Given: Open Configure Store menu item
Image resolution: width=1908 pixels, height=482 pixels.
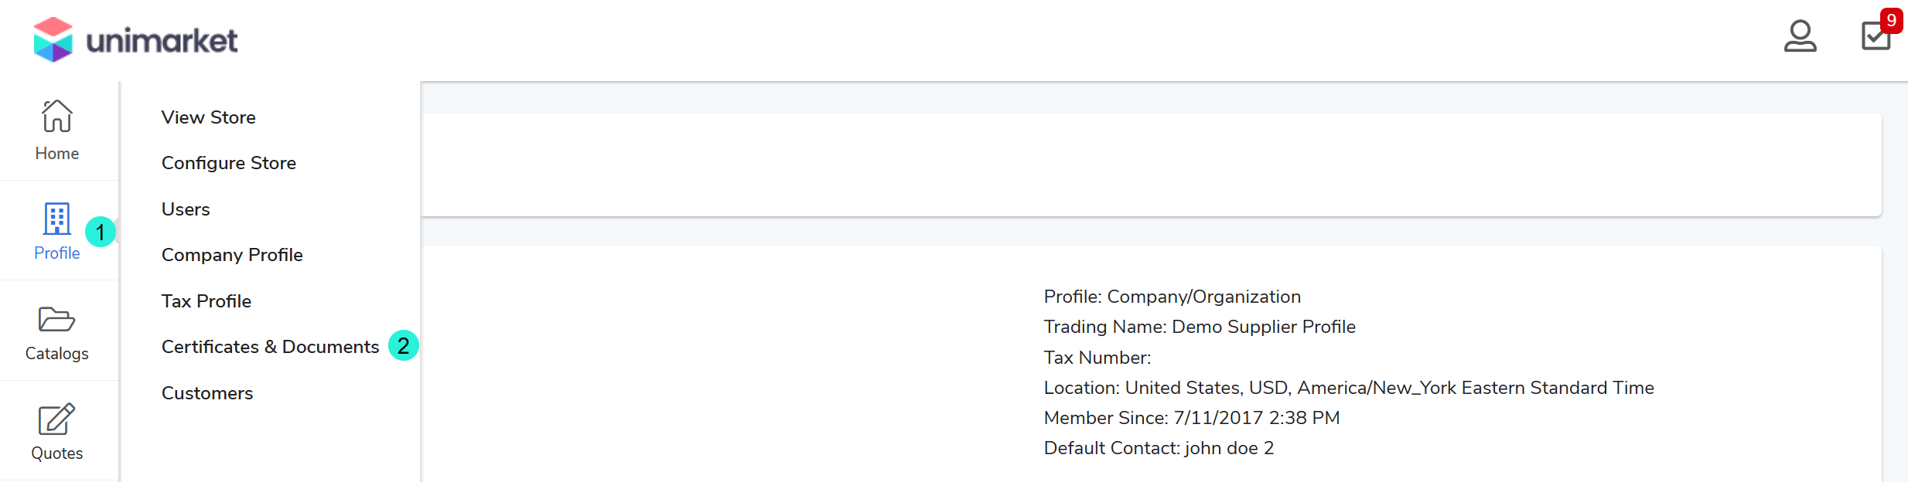Looking at the screenshot, I should pos(229,163).
